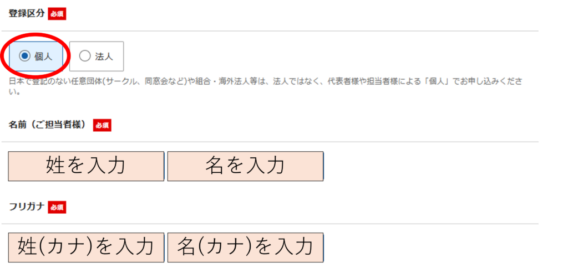
Task: Click the 必須 badge beside フリガナ
Action: pos(57,207)
